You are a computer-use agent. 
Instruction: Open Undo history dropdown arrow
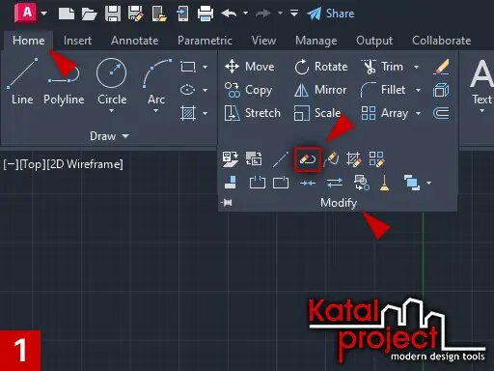pos(245,14)
